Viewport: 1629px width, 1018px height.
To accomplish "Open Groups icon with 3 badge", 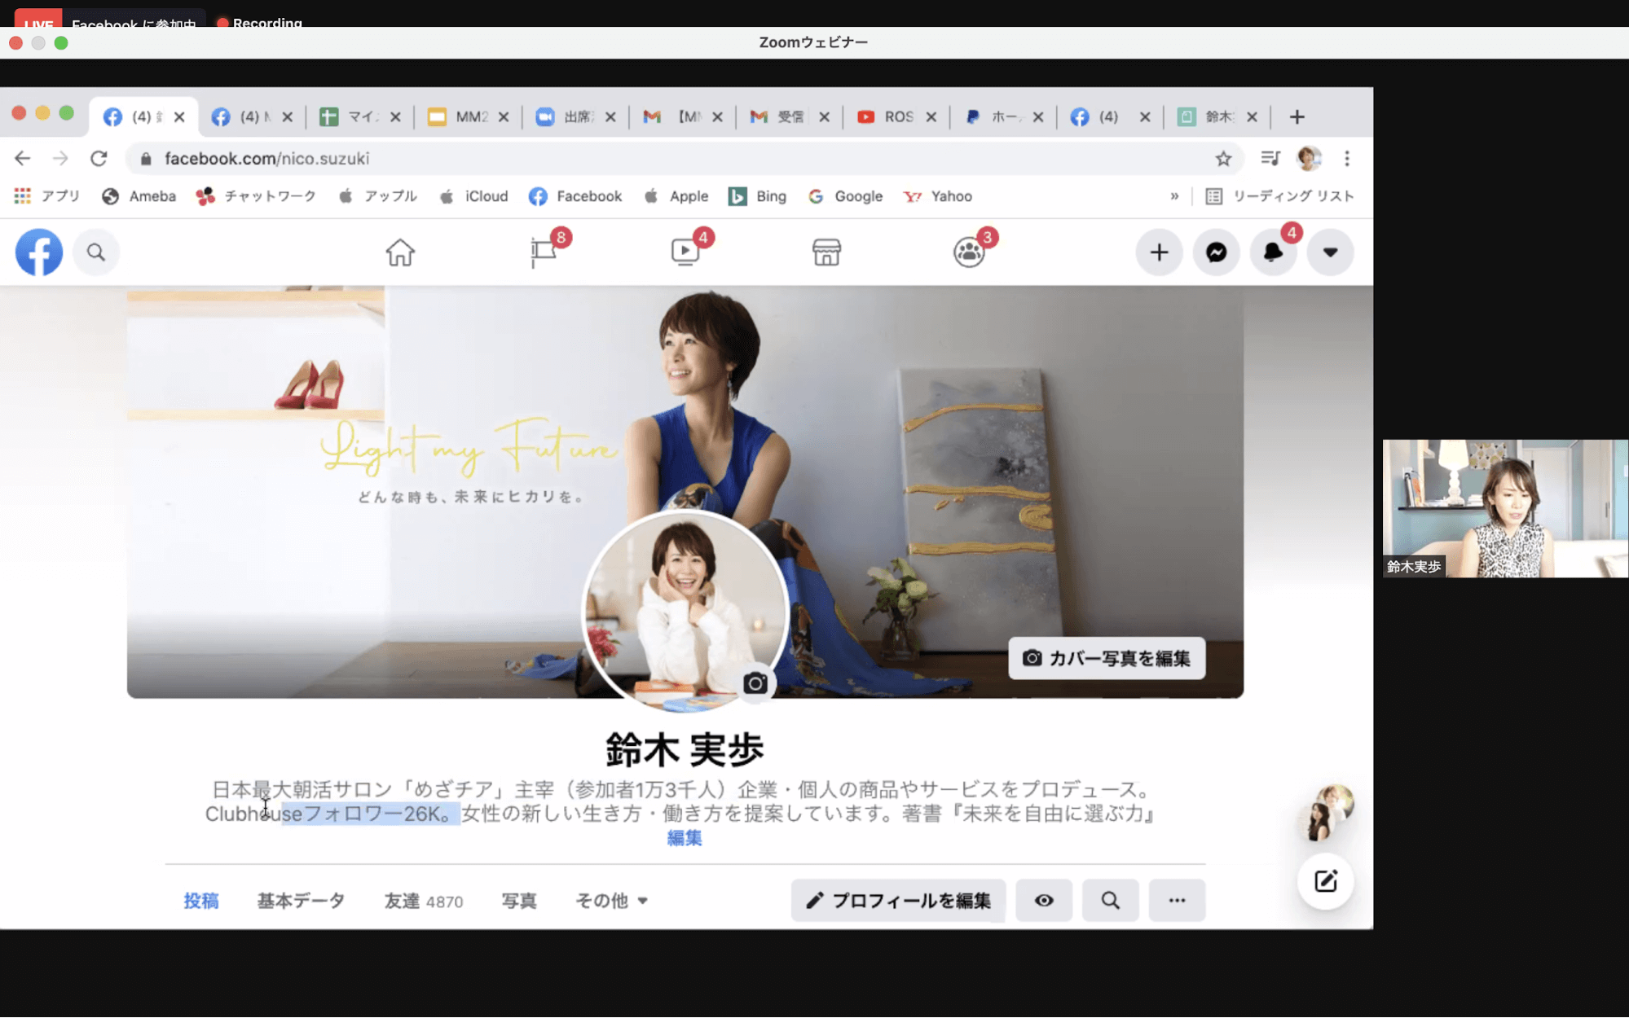I will 969,252.
